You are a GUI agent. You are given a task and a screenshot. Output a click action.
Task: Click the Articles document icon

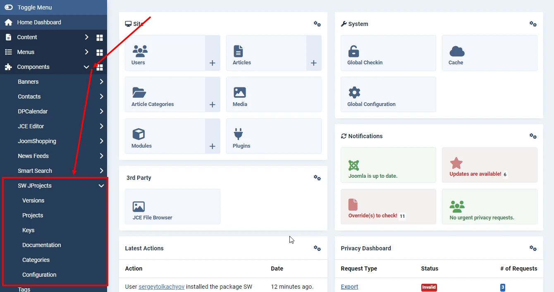pyautogui.click(x=238, y=51)
